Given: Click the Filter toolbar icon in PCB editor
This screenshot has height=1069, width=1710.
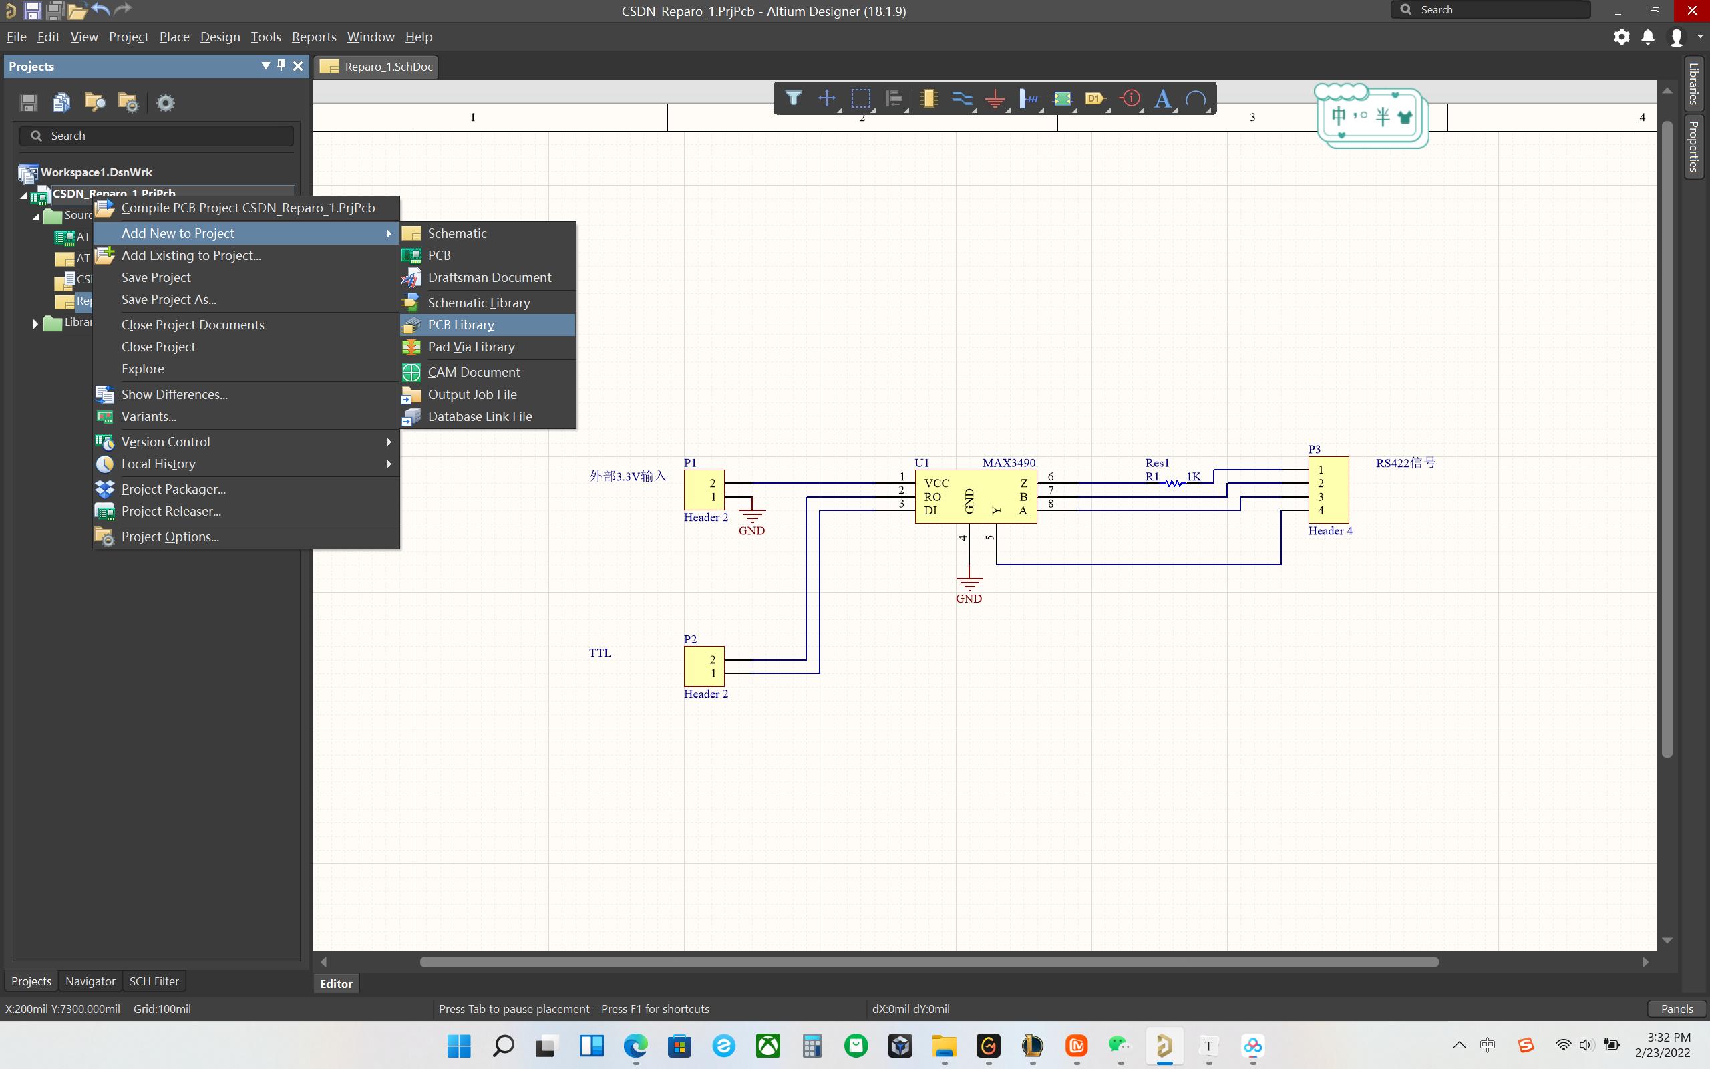Looking at the screenshot, I should click(793, 98).
